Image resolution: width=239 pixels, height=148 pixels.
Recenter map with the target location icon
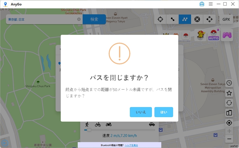pos(229,123)
